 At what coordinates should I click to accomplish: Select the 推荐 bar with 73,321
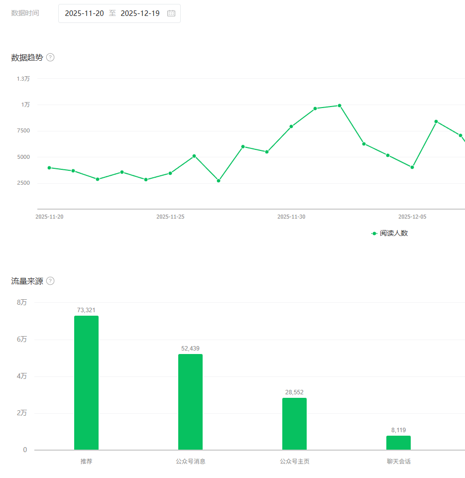86,382
